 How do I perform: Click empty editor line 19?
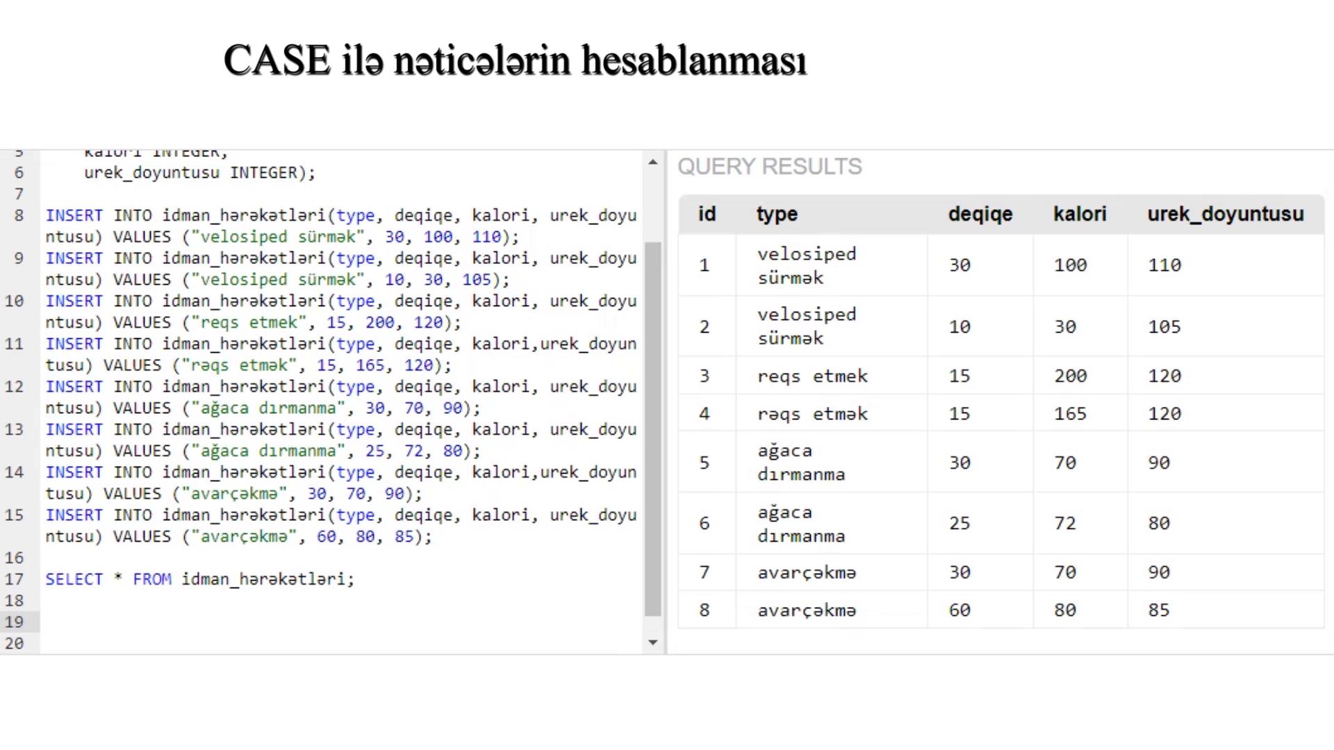pos(340,622)
